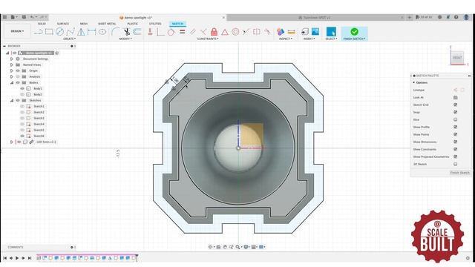Show hidden Sketch3 via its eye icon
The width and height of the screenshot is (475, 267).
point(22,118)
